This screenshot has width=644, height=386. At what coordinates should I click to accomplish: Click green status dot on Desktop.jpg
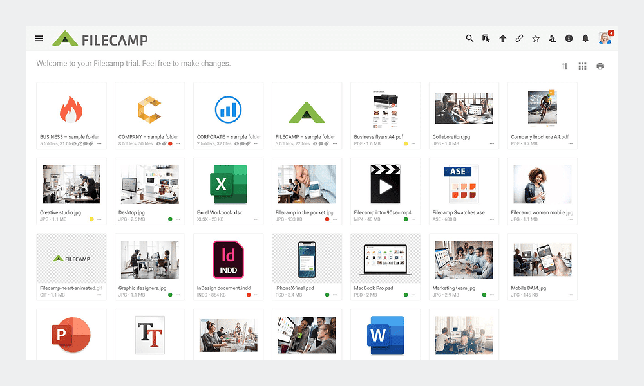170,219
